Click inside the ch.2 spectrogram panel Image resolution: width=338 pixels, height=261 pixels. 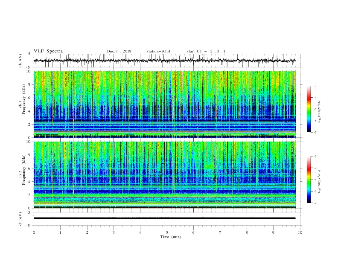pos(164,175)
